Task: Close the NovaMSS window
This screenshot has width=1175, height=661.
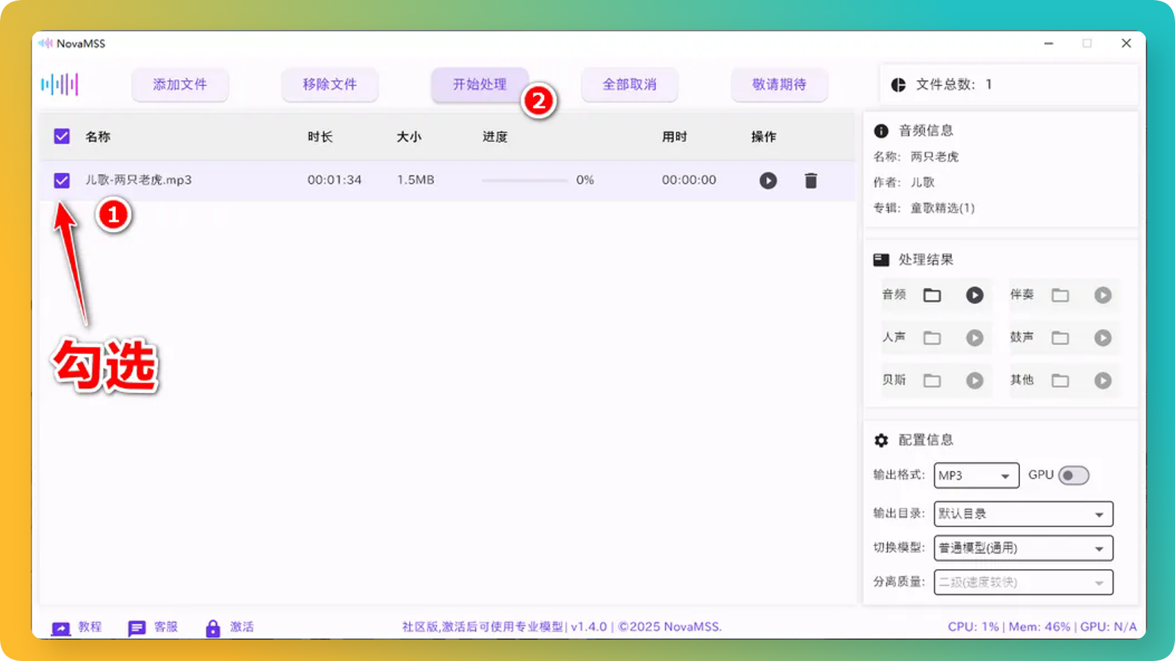Action: [x=1126, y=43]
